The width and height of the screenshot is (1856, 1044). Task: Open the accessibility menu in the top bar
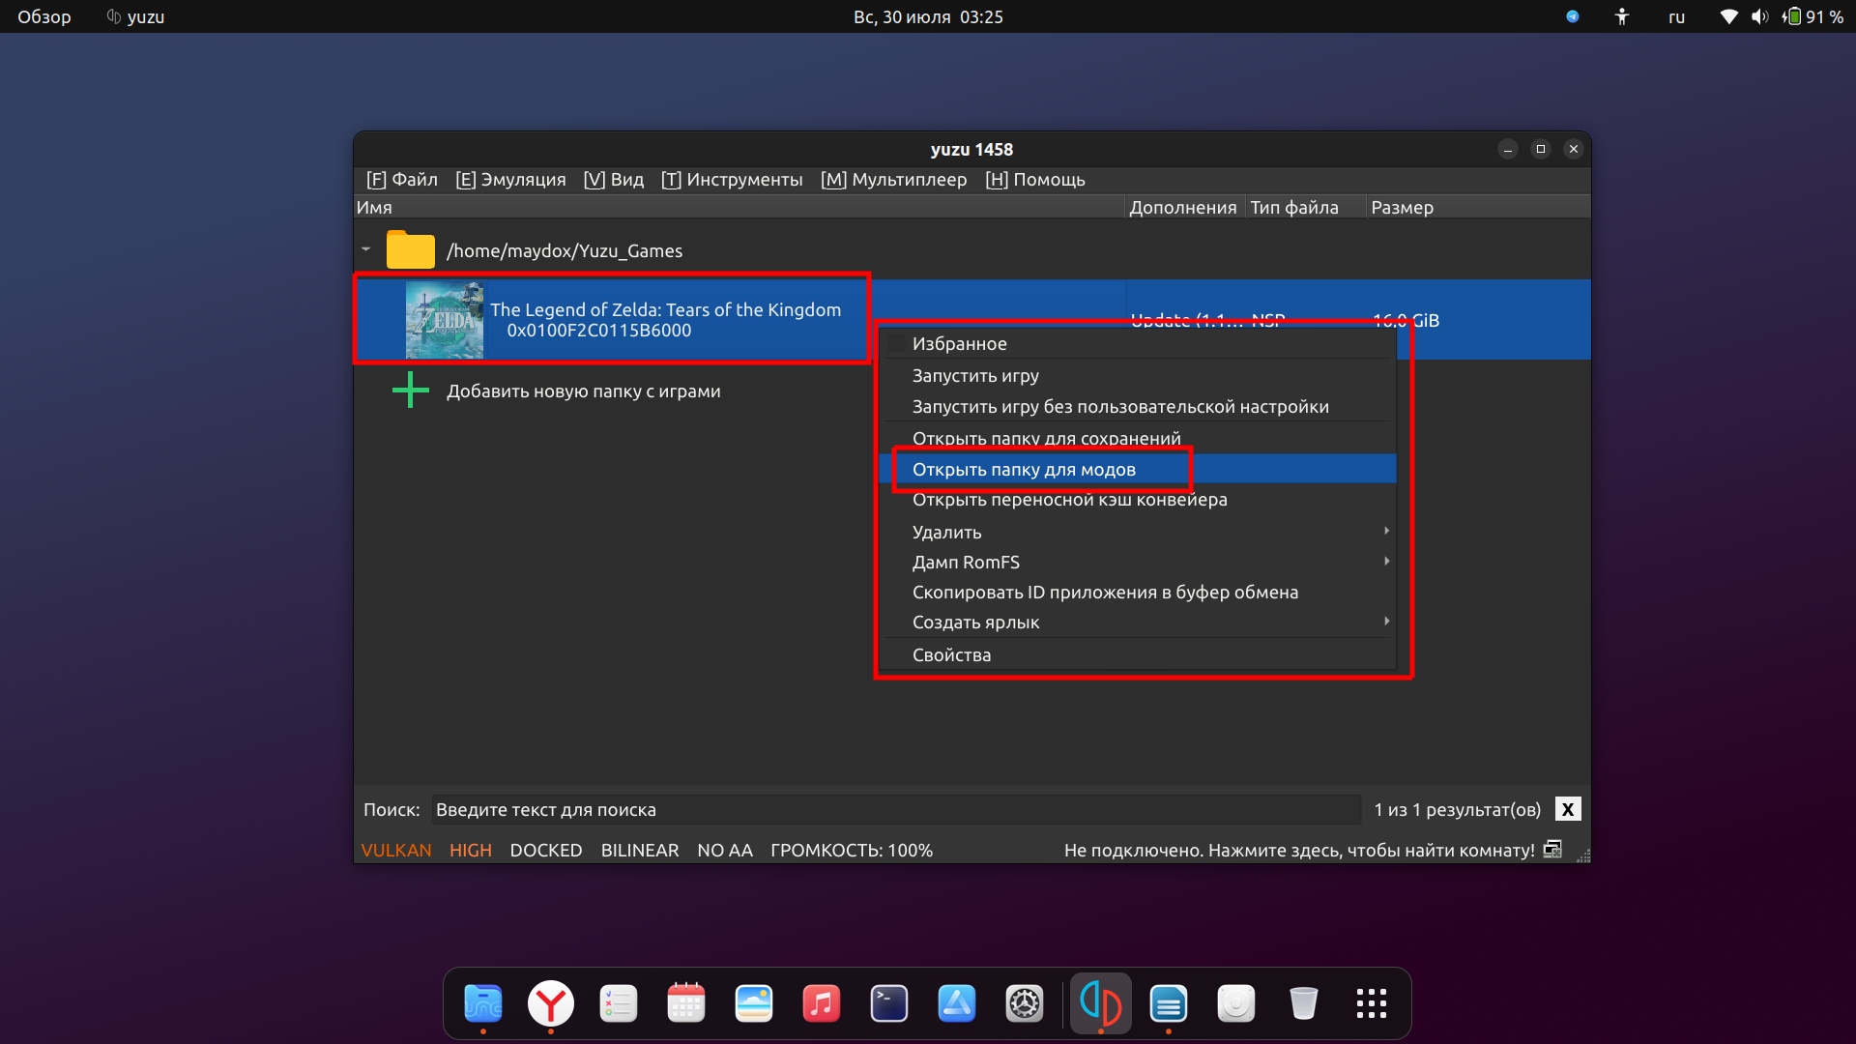pyautogui.click(x=1622, y=16)
